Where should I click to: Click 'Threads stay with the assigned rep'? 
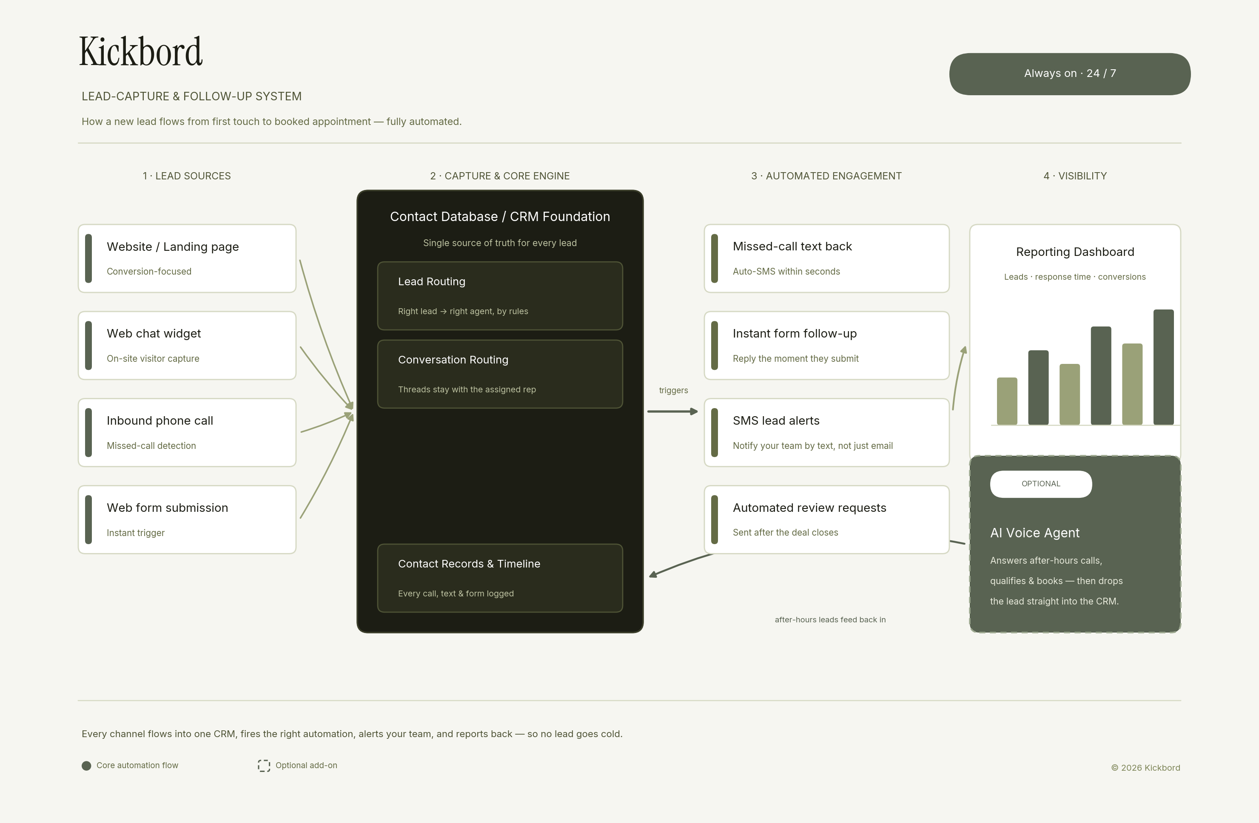(x=467, y=389)
